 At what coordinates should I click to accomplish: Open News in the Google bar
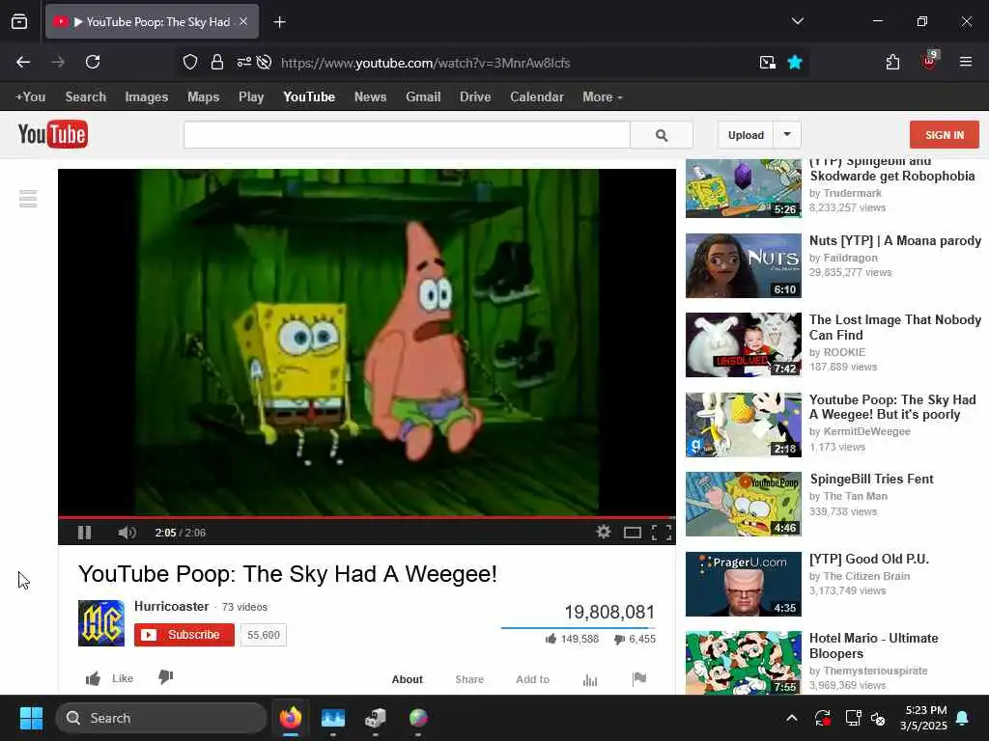370,97
